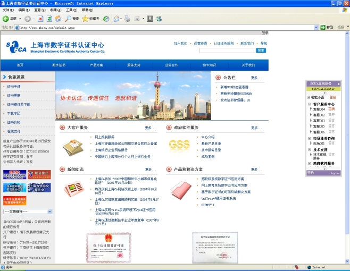This screenshot has width=350, height=271.
Task: Click the IE Back arrow button
Action: click(6, 19)
